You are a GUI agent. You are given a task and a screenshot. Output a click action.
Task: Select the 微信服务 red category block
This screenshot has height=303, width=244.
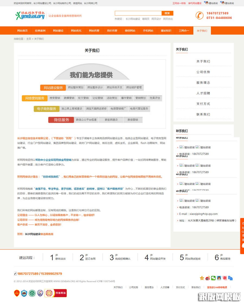coord(61,120)
